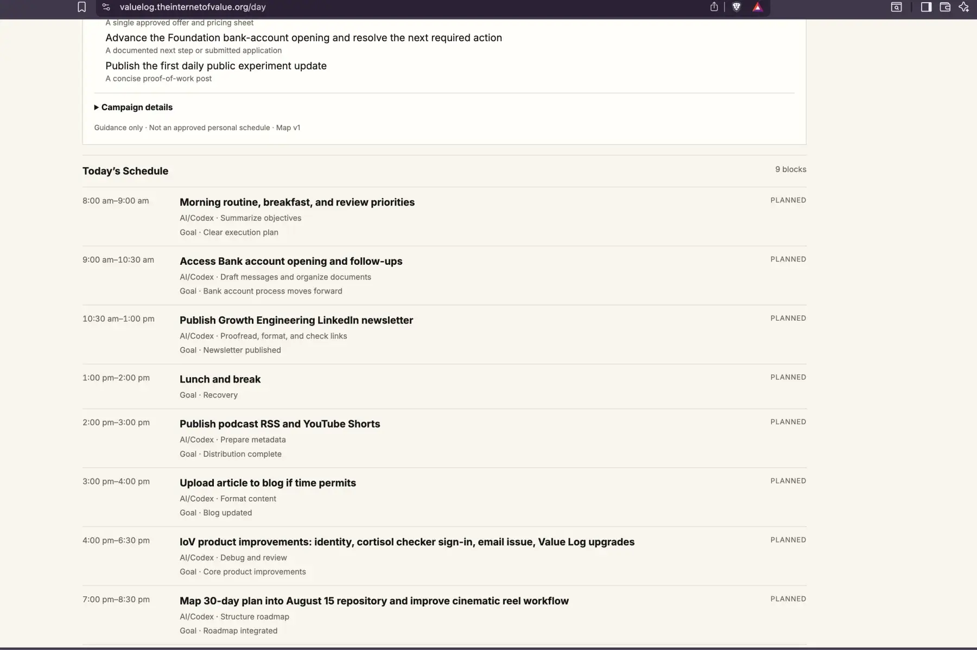Image resolution: width=977 pixels, height=650 pixels.
Task: Click 'Goal · Bank account process moves forward'
Action: [261, 291]
